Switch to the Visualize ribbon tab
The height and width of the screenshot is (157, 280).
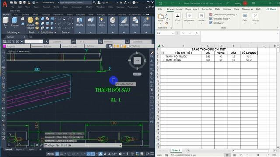click(x=45, y=14)
